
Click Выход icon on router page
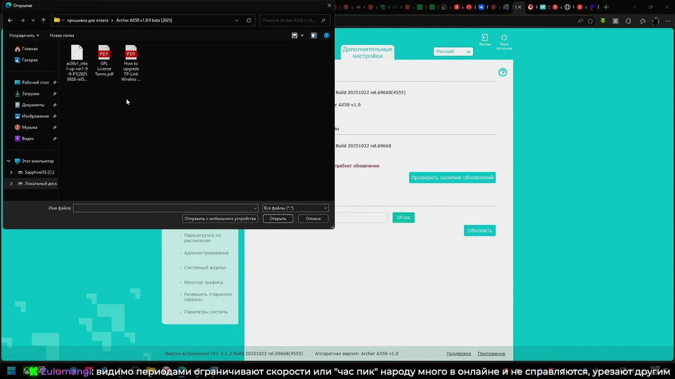point(485,40)
